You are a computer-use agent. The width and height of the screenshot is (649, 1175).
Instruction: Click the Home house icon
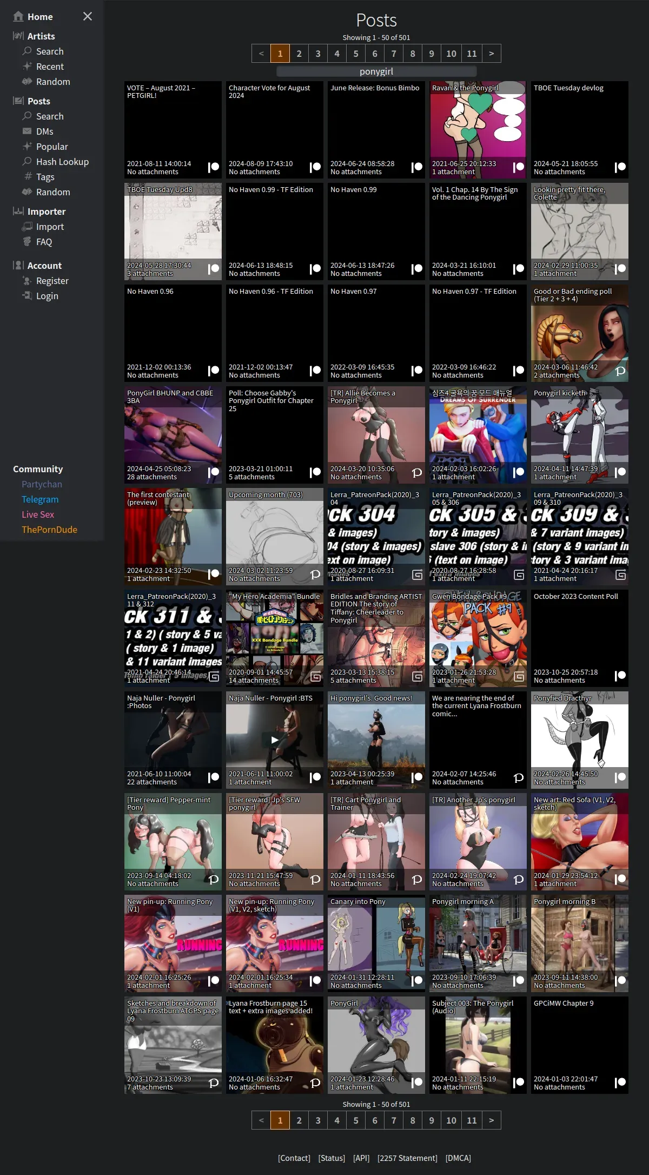pos(18,17)
